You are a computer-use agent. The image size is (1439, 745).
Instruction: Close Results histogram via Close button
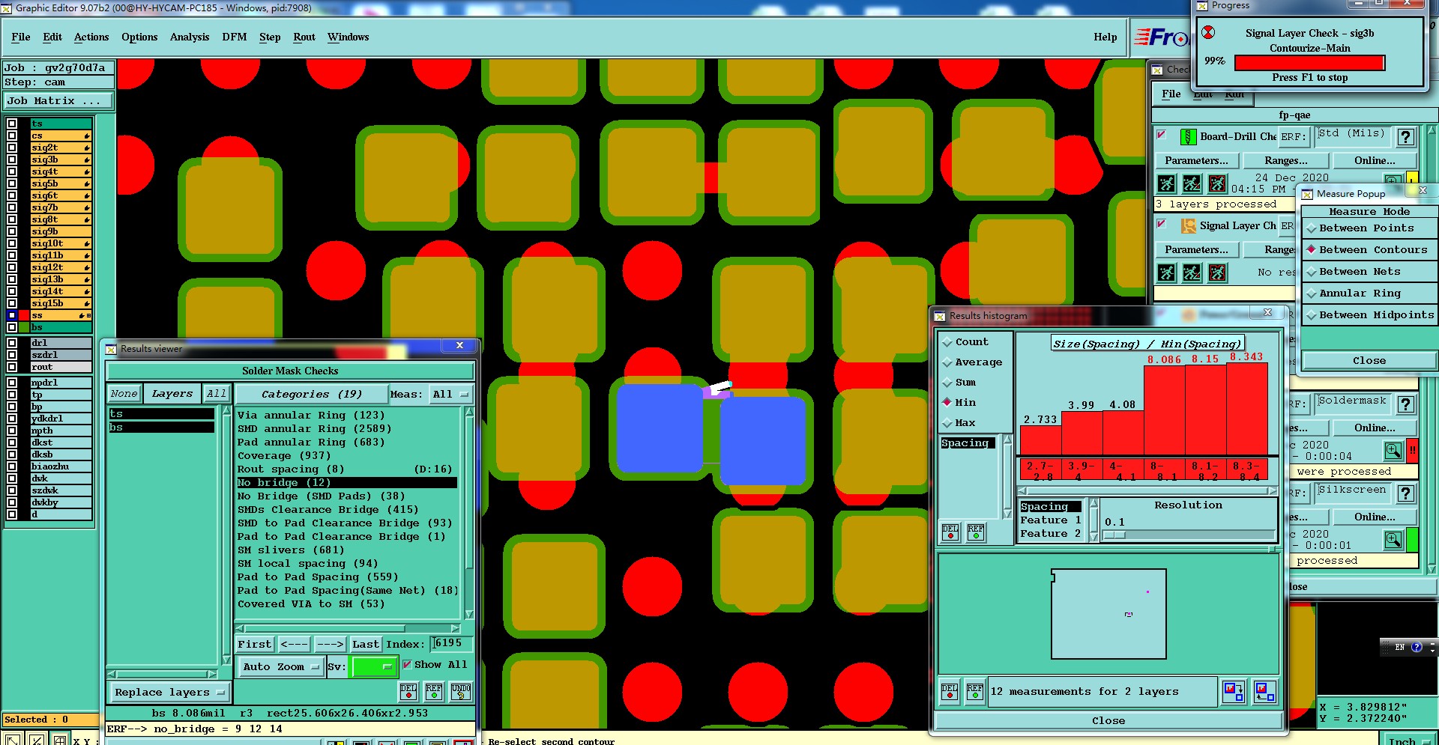point(1108,721)
